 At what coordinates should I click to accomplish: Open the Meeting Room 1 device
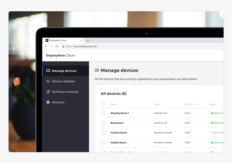coord(120,113)
